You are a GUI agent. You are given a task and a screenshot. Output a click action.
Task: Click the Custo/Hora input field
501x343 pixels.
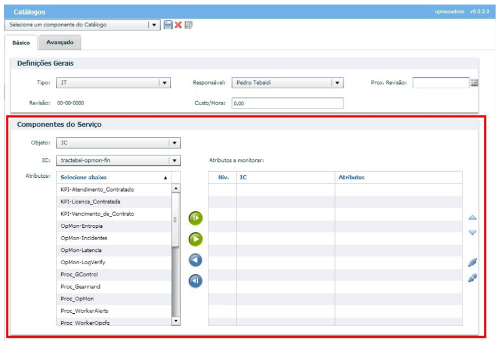[x=287, y=103]
